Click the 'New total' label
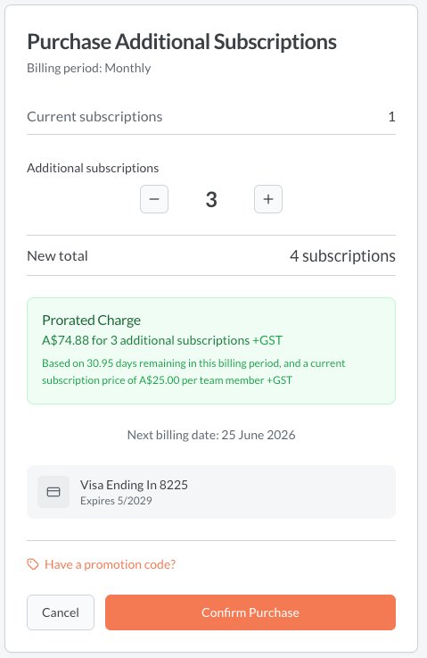This screenshot has width=427, height=658. pyautogui.click(x=57, y=256)
